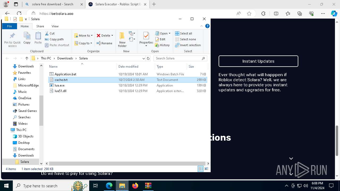The width and height of the screenshot is (340, 191).
Task: Click Copy path in Clipboard group
Action: 54,39
